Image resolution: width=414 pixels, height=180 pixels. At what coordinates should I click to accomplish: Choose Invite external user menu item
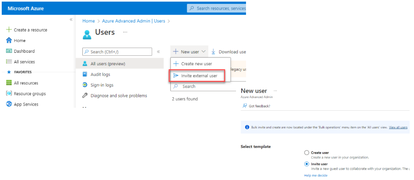point(197,76)
